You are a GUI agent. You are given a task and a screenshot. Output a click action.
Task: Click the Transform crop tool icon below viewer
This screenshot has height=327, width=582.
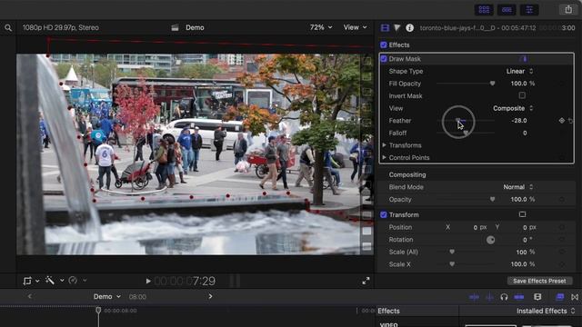[27, 281]
